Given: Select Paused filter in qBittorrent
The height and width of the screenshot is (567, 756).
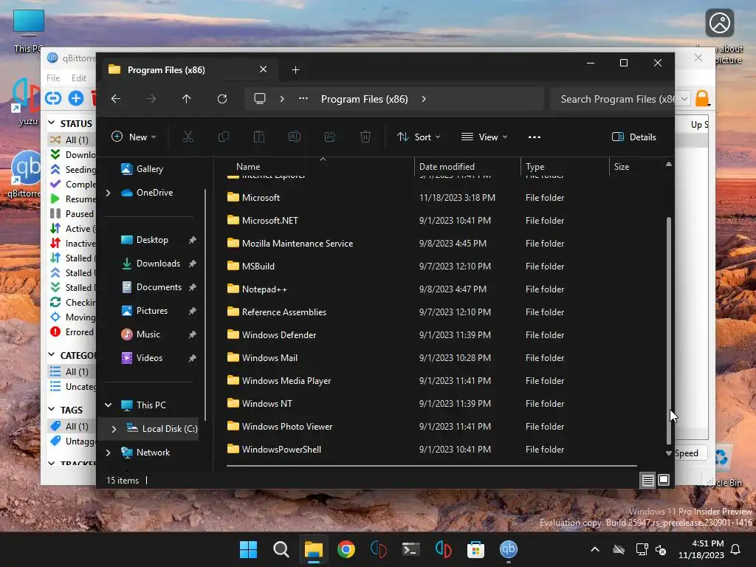Looking at the screenshot, I should (72, 213).
